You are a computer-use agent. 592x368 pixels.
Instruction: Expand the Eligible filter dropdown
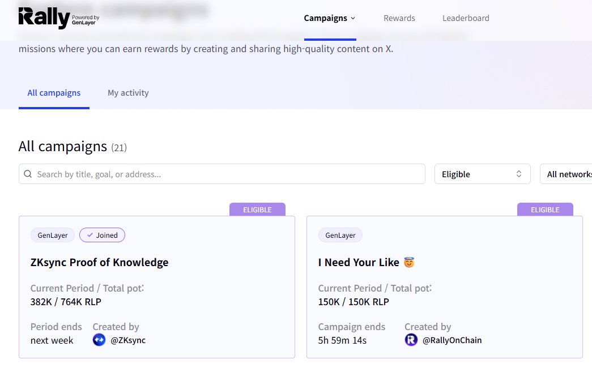pos(483,174)
